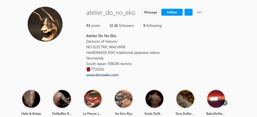This screenshot has width=257, height=117.
Task: Open the DoNoEko R... story highlight
Action: [x=62, y=99]
